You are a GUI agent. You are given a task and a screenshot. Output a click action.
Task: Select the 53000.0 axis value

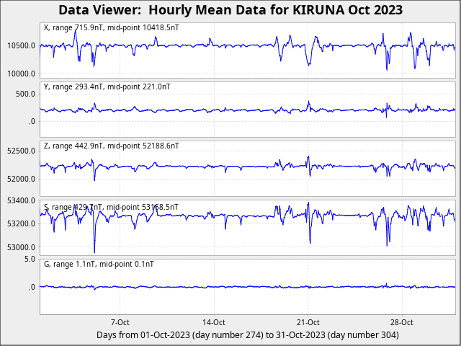tap(20, 247)
